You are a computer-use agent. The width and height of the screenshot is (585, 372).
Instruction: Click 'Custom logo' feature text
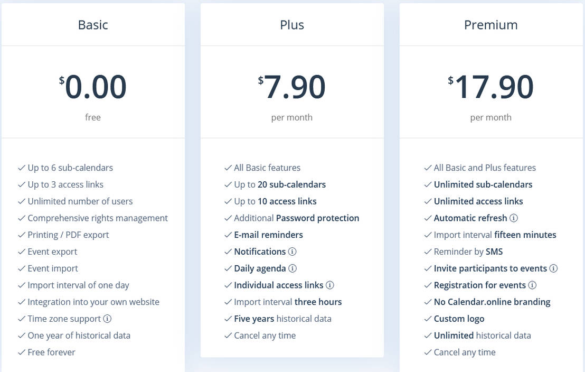[459, 319]
